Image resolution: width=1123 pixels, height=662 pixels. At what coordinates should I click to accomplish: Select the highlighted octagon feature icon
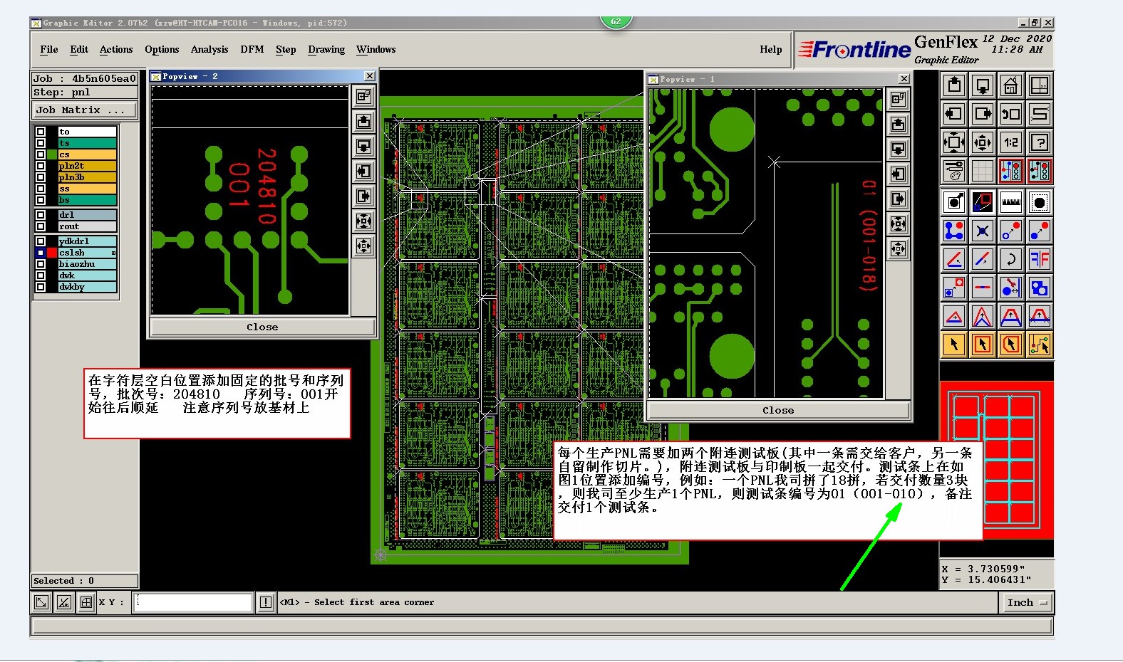click(1040, 203)
